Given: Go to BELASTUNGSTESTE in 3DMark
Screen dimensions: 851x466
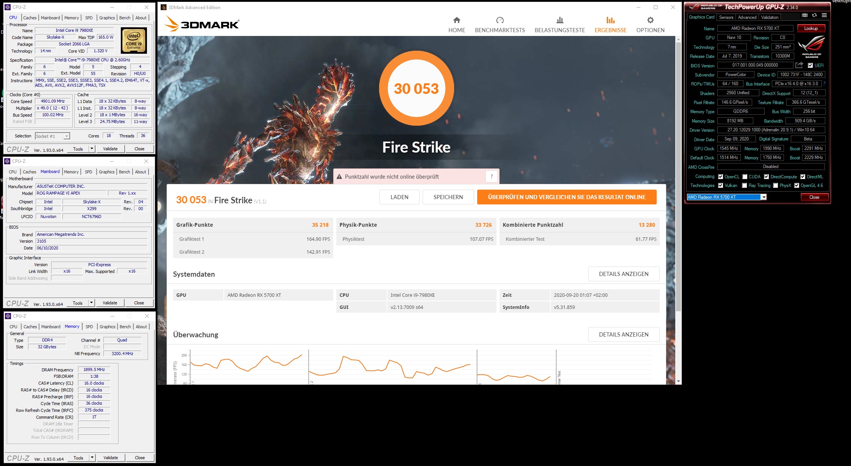Looking at the screenshot, I should (560, 25).
